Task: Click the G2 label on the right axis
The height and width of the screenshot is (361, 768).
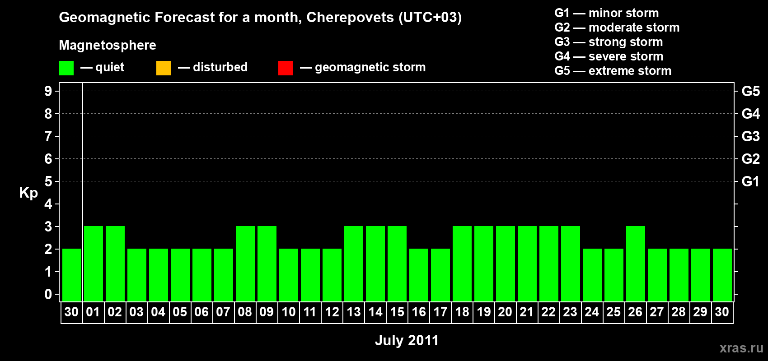Action: click(x=751, y=159)
